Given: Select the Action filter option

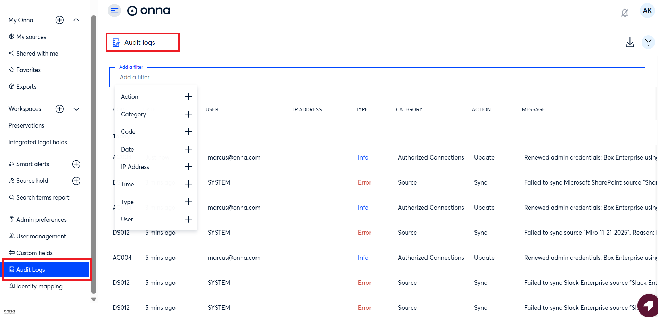Looking at the screenshot, I should click(x=156, y=97).
